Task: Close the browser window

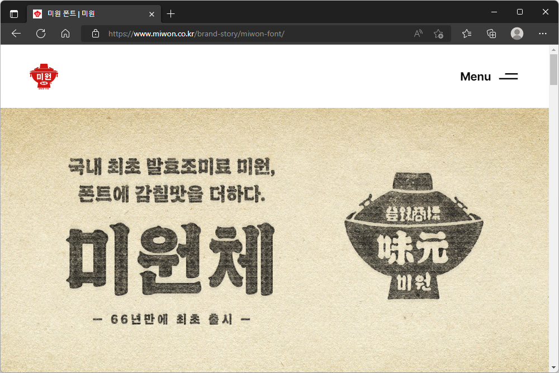Action: click(x=546, y=12)
